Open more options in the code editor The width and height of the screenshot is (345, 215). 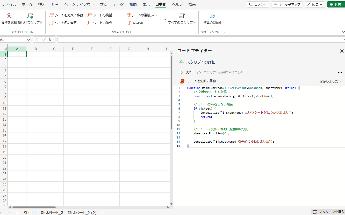tap(340, 72)
